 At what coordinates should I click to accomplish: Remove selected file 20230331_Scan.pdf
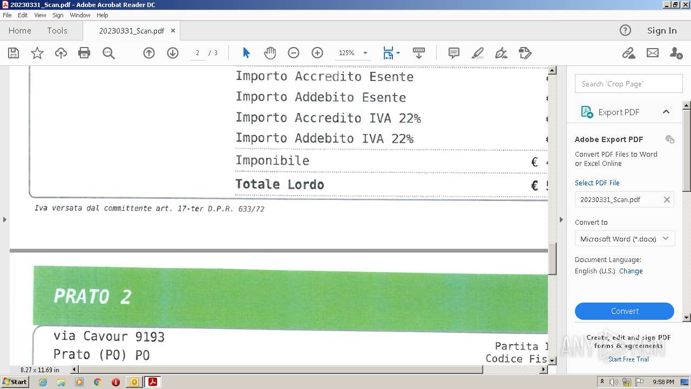(x=667, y=199)
